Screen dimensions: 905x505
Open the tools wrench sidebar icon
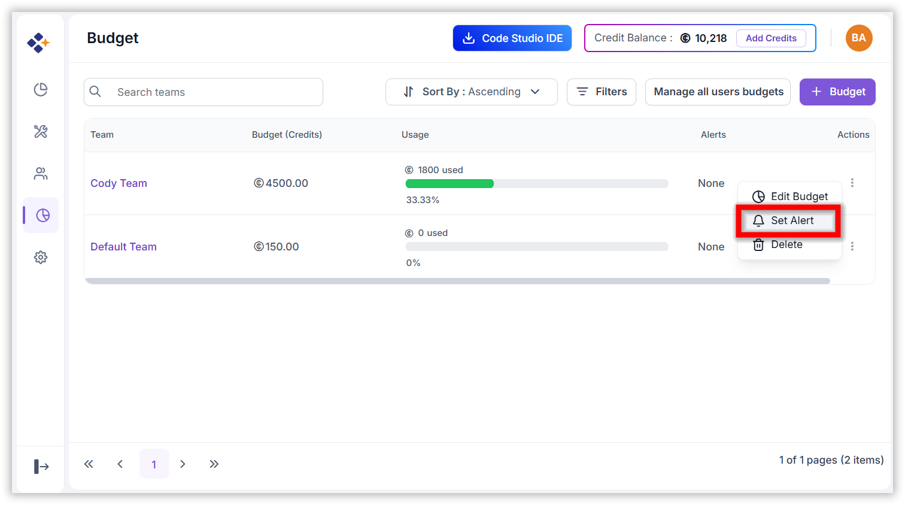pos(41,132)
